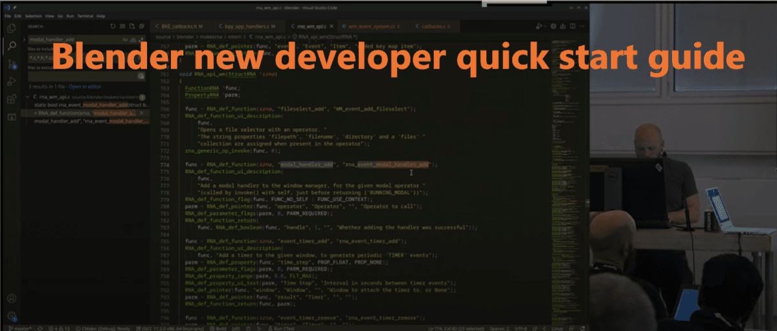
Task: Open the Manage gear in activity bar
Action: pyautogui.click(x=12, y=316)
